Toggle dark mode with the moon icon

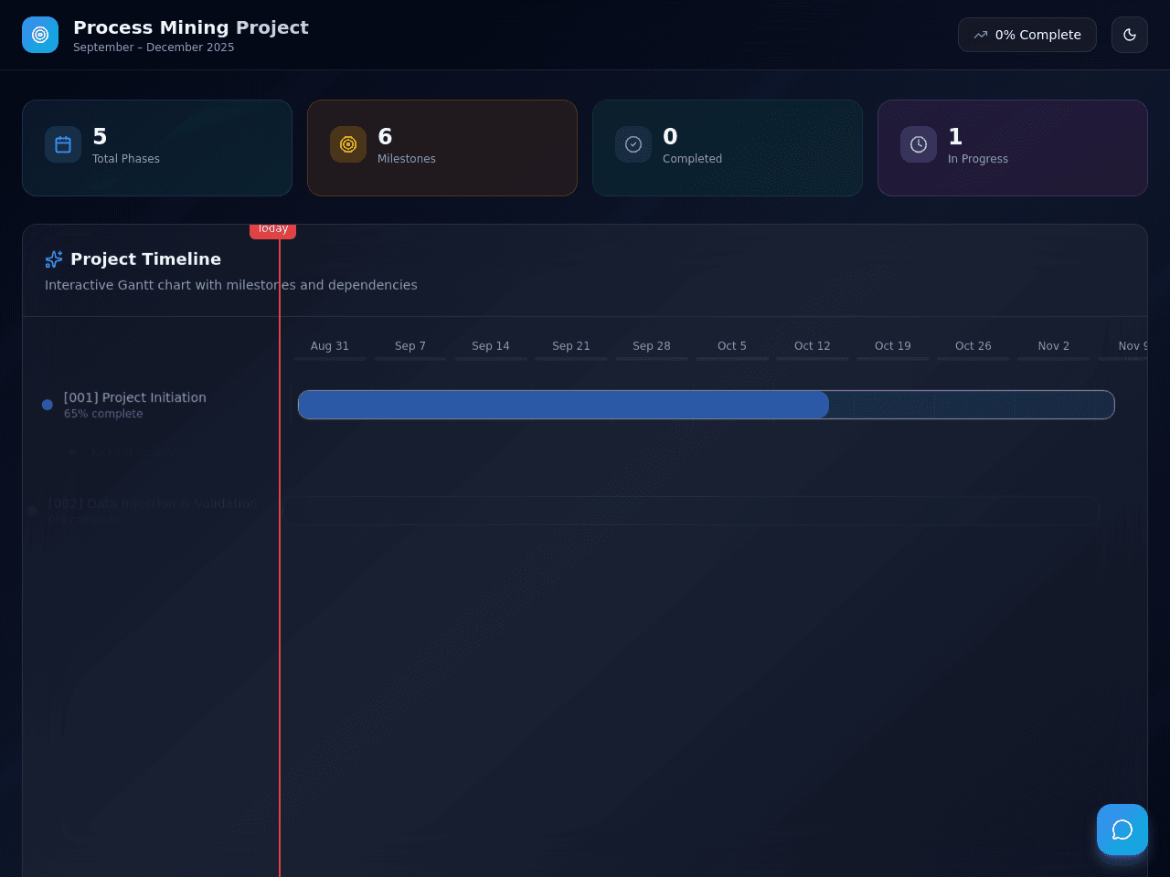pos(1130,35)
